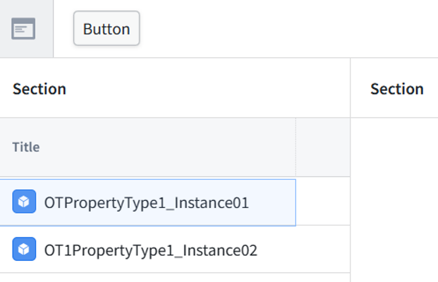This screenshot has width=438, height=282.
Task: Click the cube icon for OT1PropertyType1_Instance02
Action: point(24,249)
